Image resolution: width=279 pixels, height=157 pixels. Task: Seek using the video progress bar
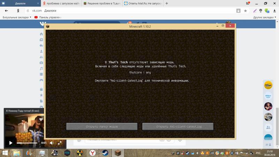[28, 143]
